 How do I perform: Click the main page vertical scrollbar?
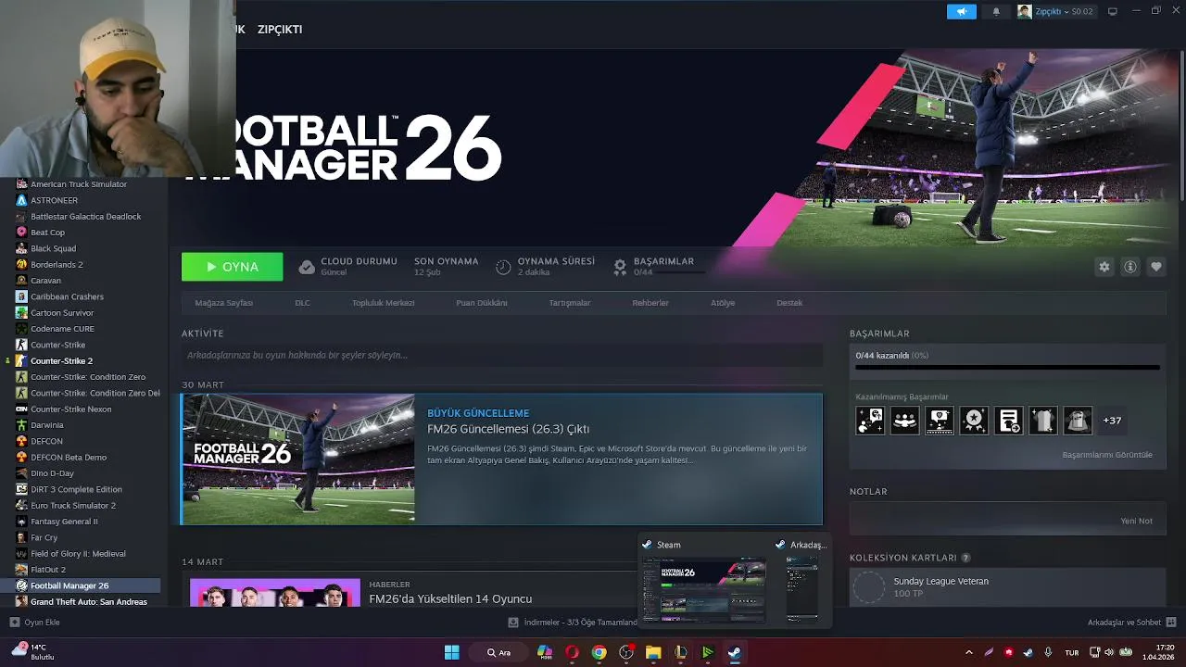[x=1182, y=124]
